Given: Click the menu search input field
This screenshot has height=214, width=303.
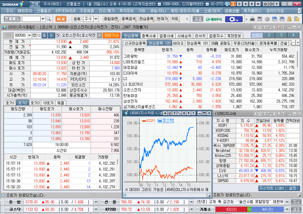Looking at the screenshot, I should [31, 19].
